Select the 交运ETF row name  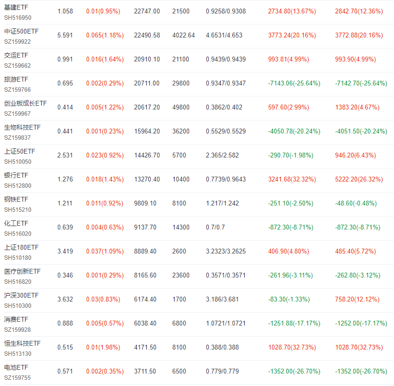16,55
